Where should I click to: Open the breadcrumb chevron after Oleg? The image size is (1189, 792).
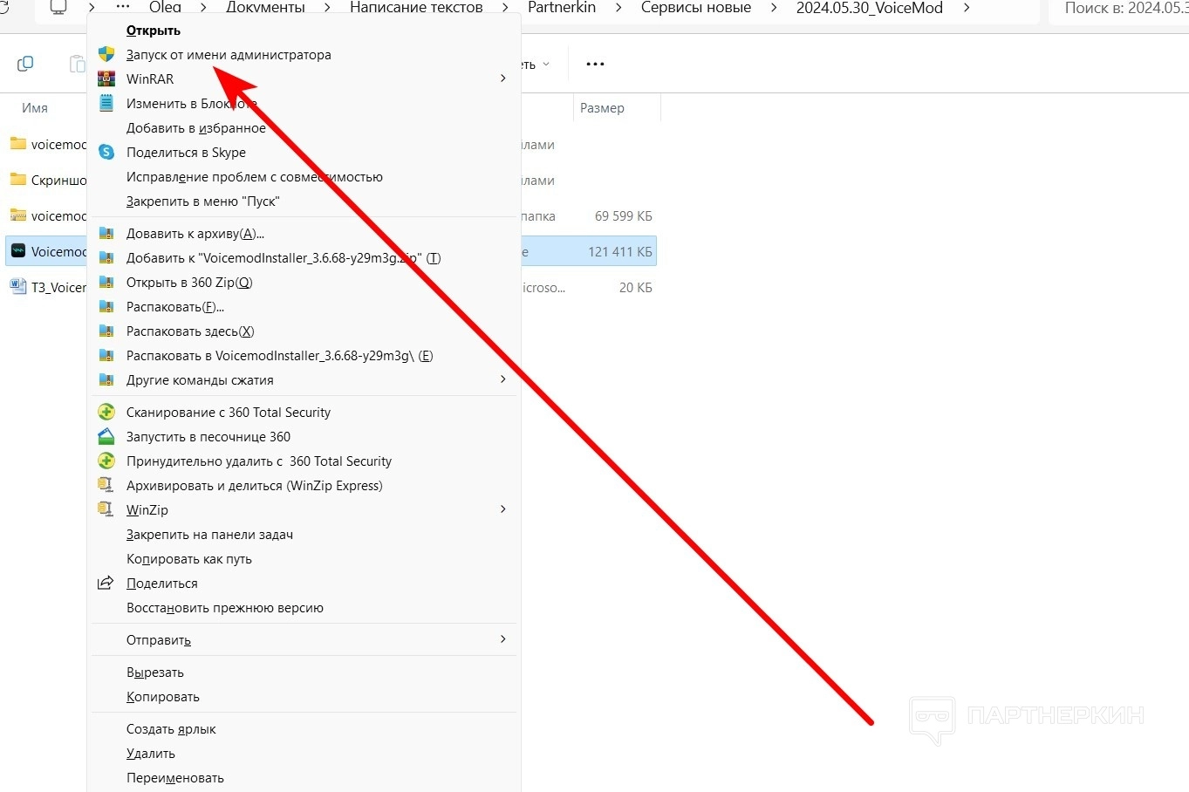[203, 7]
